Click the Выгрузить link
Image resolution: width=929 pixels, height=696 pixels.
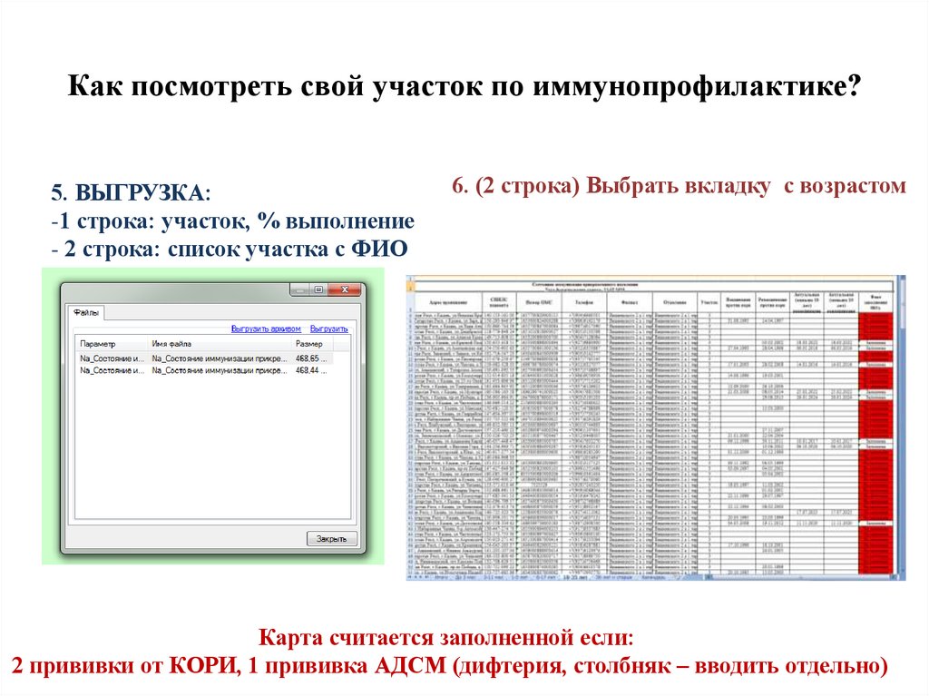click(328, 328)
